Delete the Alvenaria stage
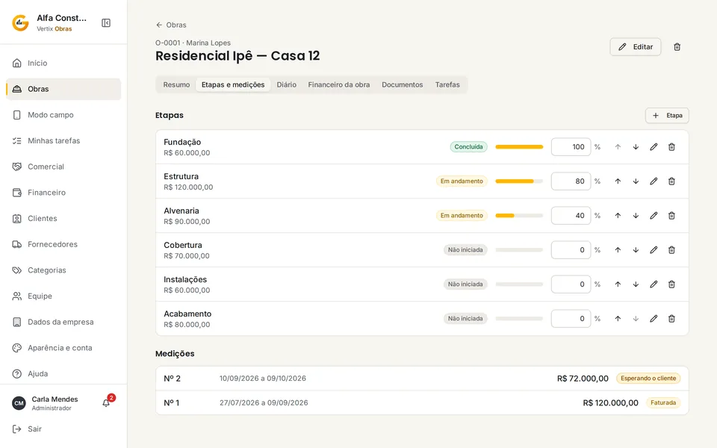The height and width of the screenshot is (448, 717). pos(671,215)
